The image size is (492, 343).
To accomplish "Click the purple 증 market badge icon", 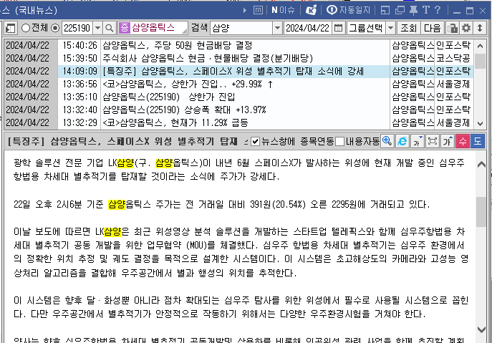I will (125, 28).
